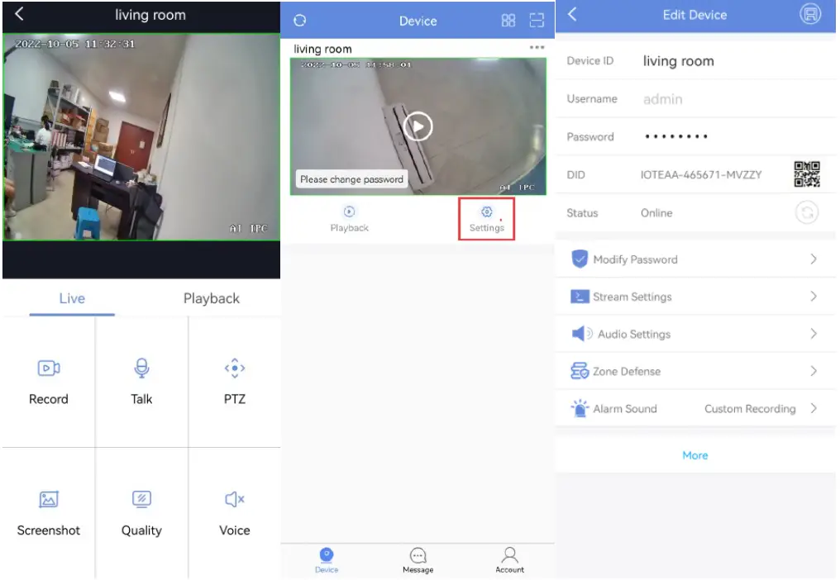Tap the Modify Password shield icon
The width and height of the screenshot is (840, 580).
click(x=580, y=259)
